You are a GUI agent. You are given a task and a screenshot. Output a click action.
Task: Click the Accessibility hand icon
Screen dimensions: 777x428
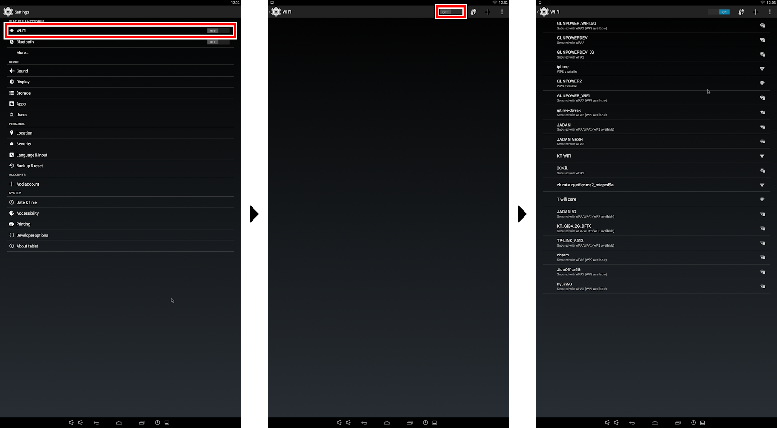(12, 213)
